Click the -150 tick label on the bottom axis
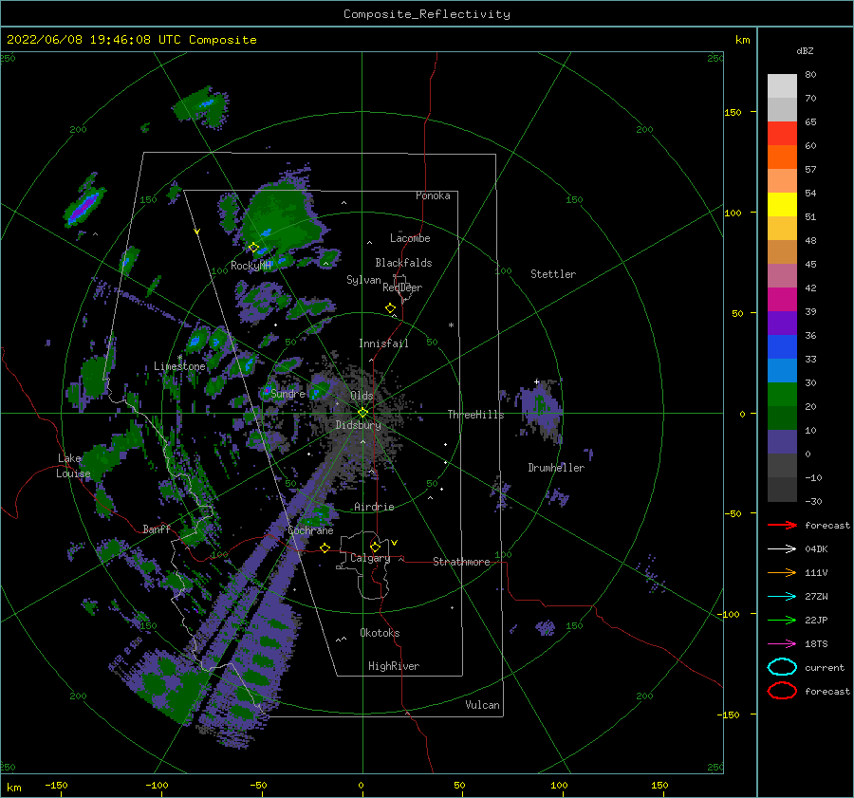Image resolution: width=854 pixels, height=798 pixels. coord(56,785)
